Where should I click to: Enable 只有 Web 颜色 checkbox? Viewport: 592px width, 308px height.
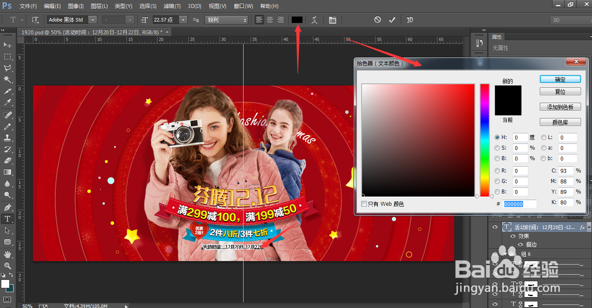point(364,204)
